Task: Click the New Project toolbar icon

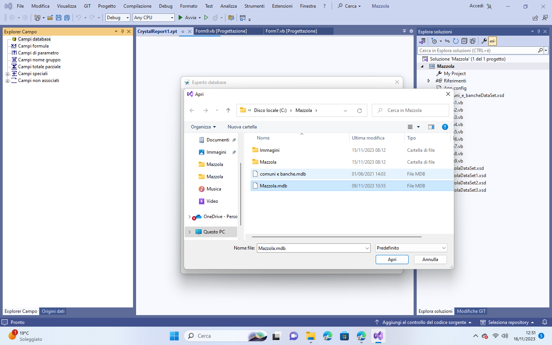Action: [x=37, y=18]
